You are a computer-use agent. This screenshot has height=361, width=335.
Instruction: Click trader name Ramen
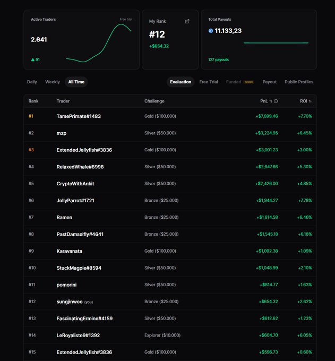click(x=64, y=217)
